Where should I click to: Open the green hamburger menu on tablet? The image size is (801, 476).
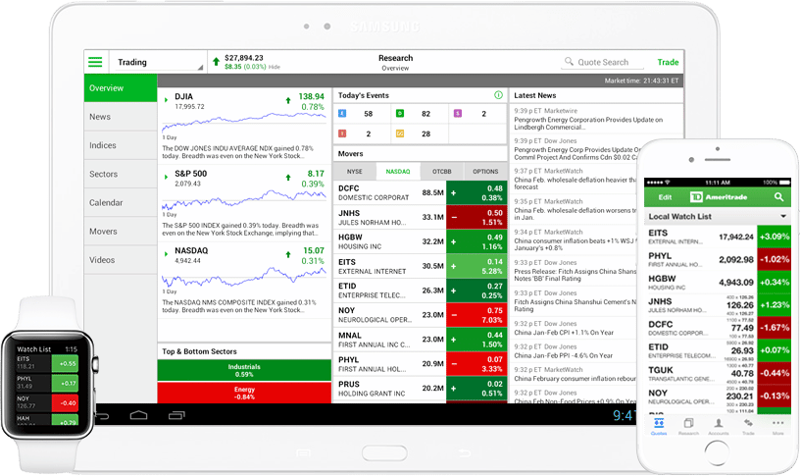coord(95,62)
